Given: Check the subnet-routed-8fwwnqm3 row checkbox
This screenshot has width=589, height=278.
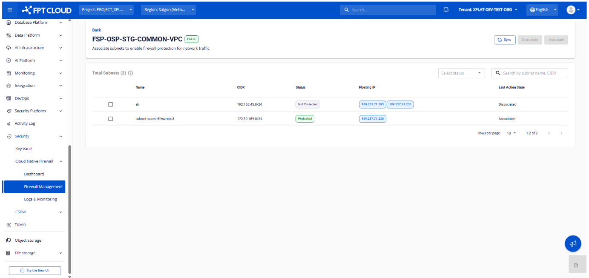Looking at the screenshot, I should [x=111, y=119].
